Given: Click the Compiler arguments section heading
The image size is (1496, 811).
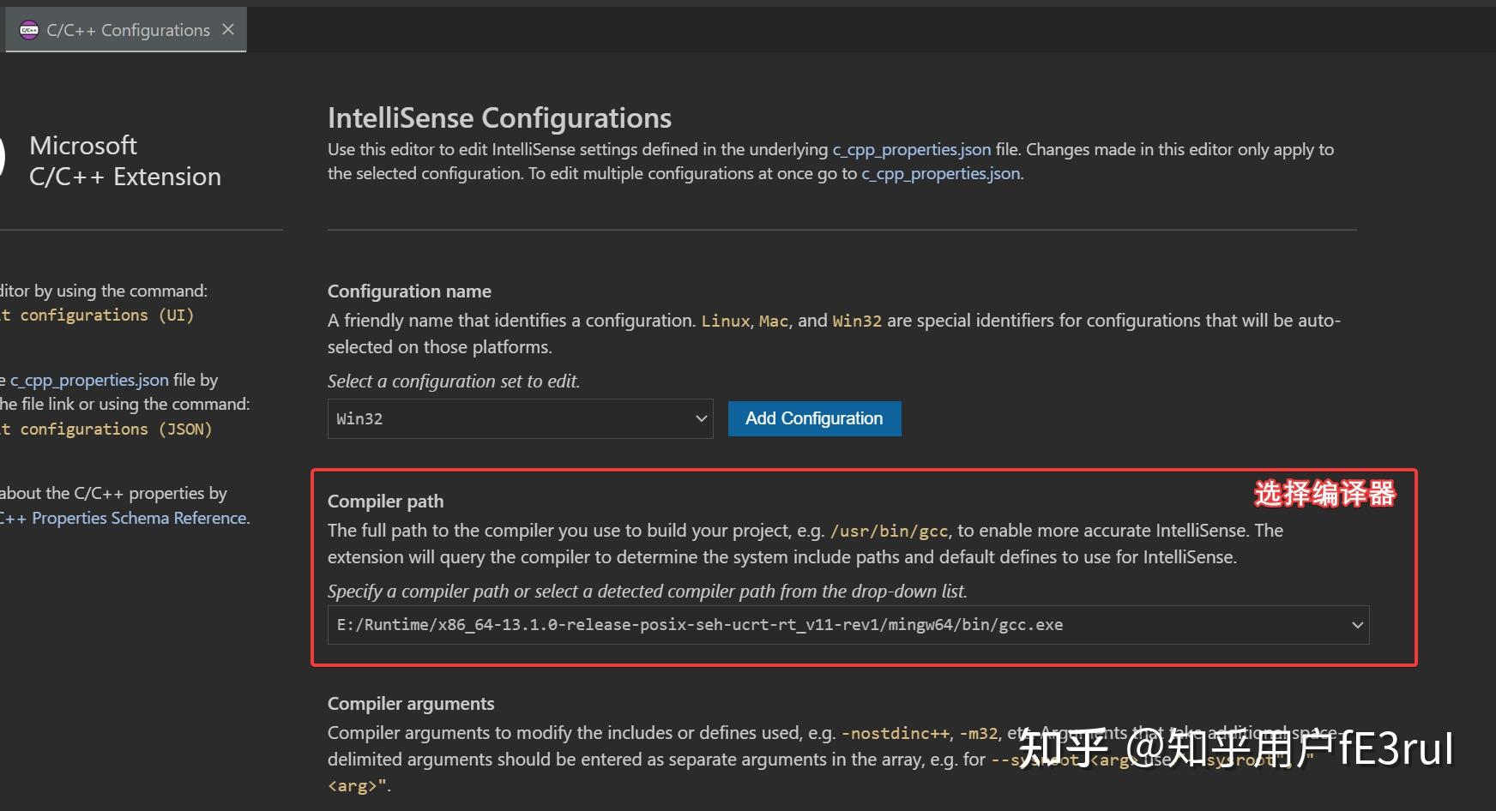Looking at the screenshot, I should pos(411,703).
